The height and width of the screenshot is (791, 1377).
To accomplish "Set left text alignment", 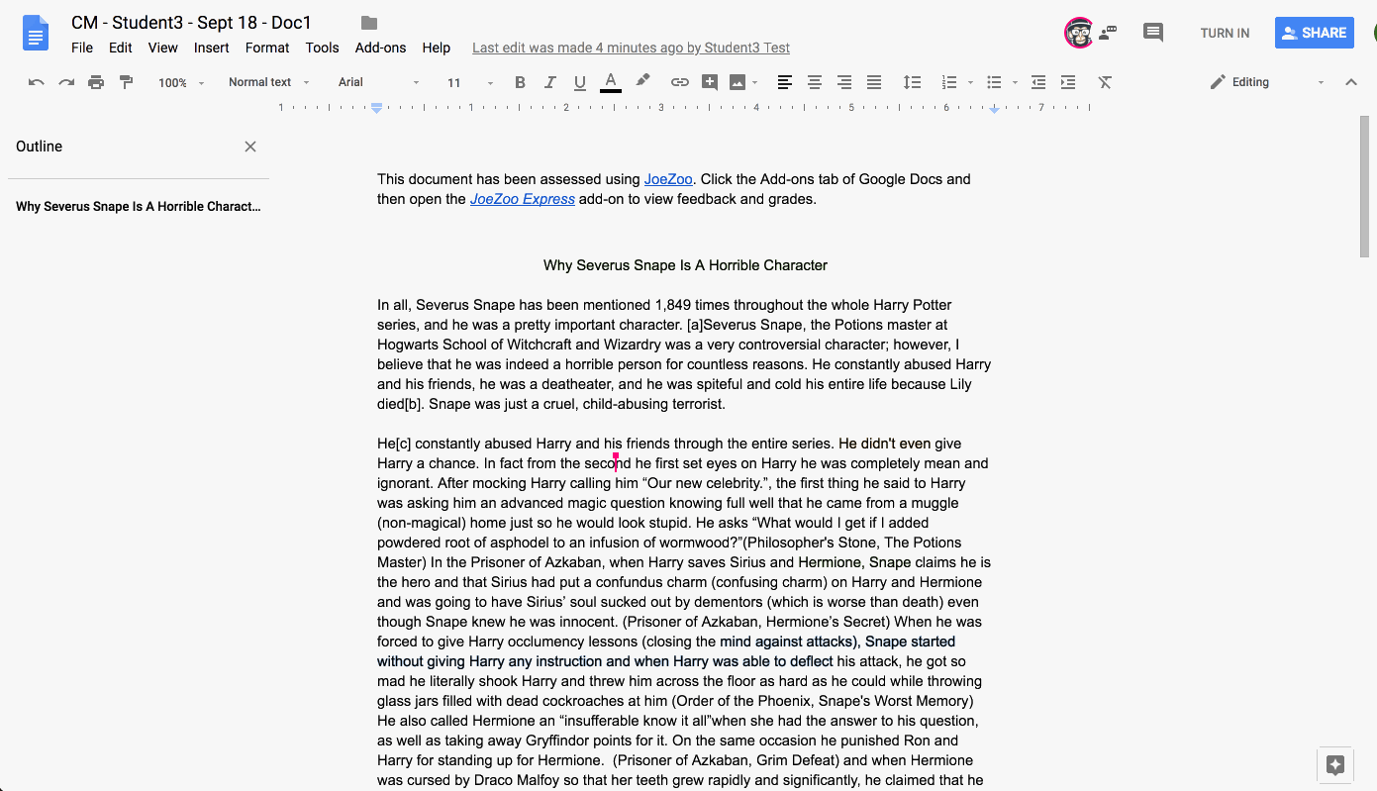I will point(785,82).
